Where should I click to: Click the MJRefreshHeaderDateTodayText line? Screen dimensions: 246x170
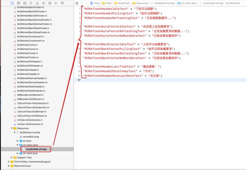(x=119, y=71)
